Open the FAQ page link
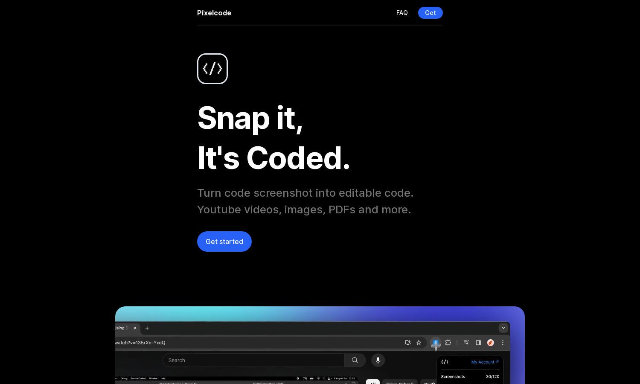Screen dimensions: 640x384 tap(402, 13)
